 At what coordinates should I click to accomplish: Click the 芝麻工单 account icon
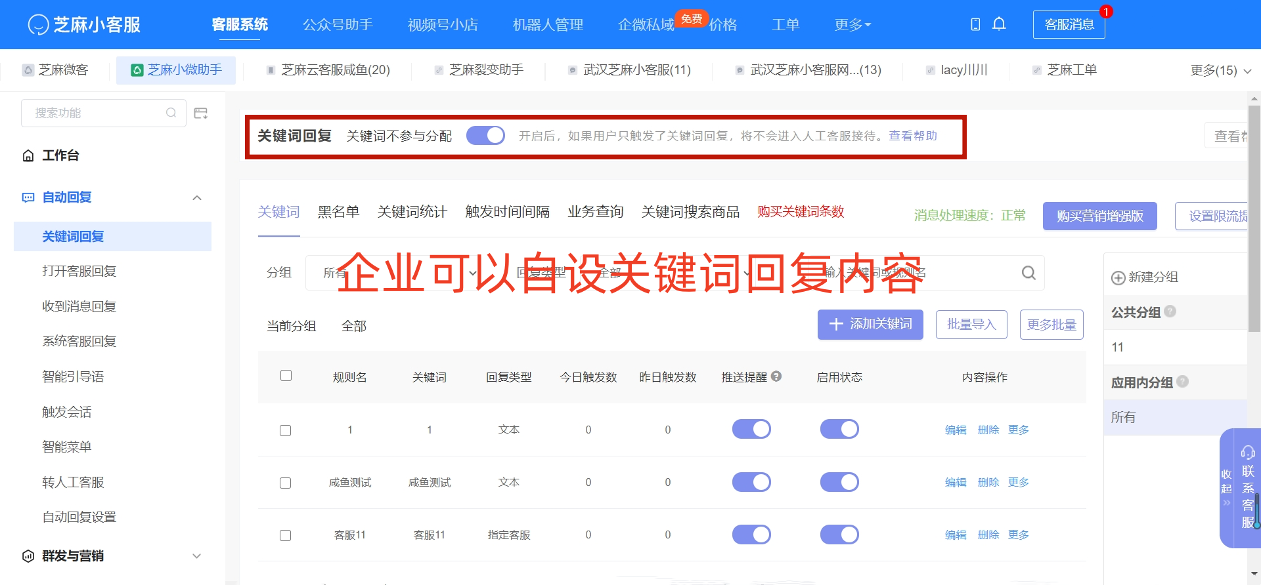(x=1036, y=70)
